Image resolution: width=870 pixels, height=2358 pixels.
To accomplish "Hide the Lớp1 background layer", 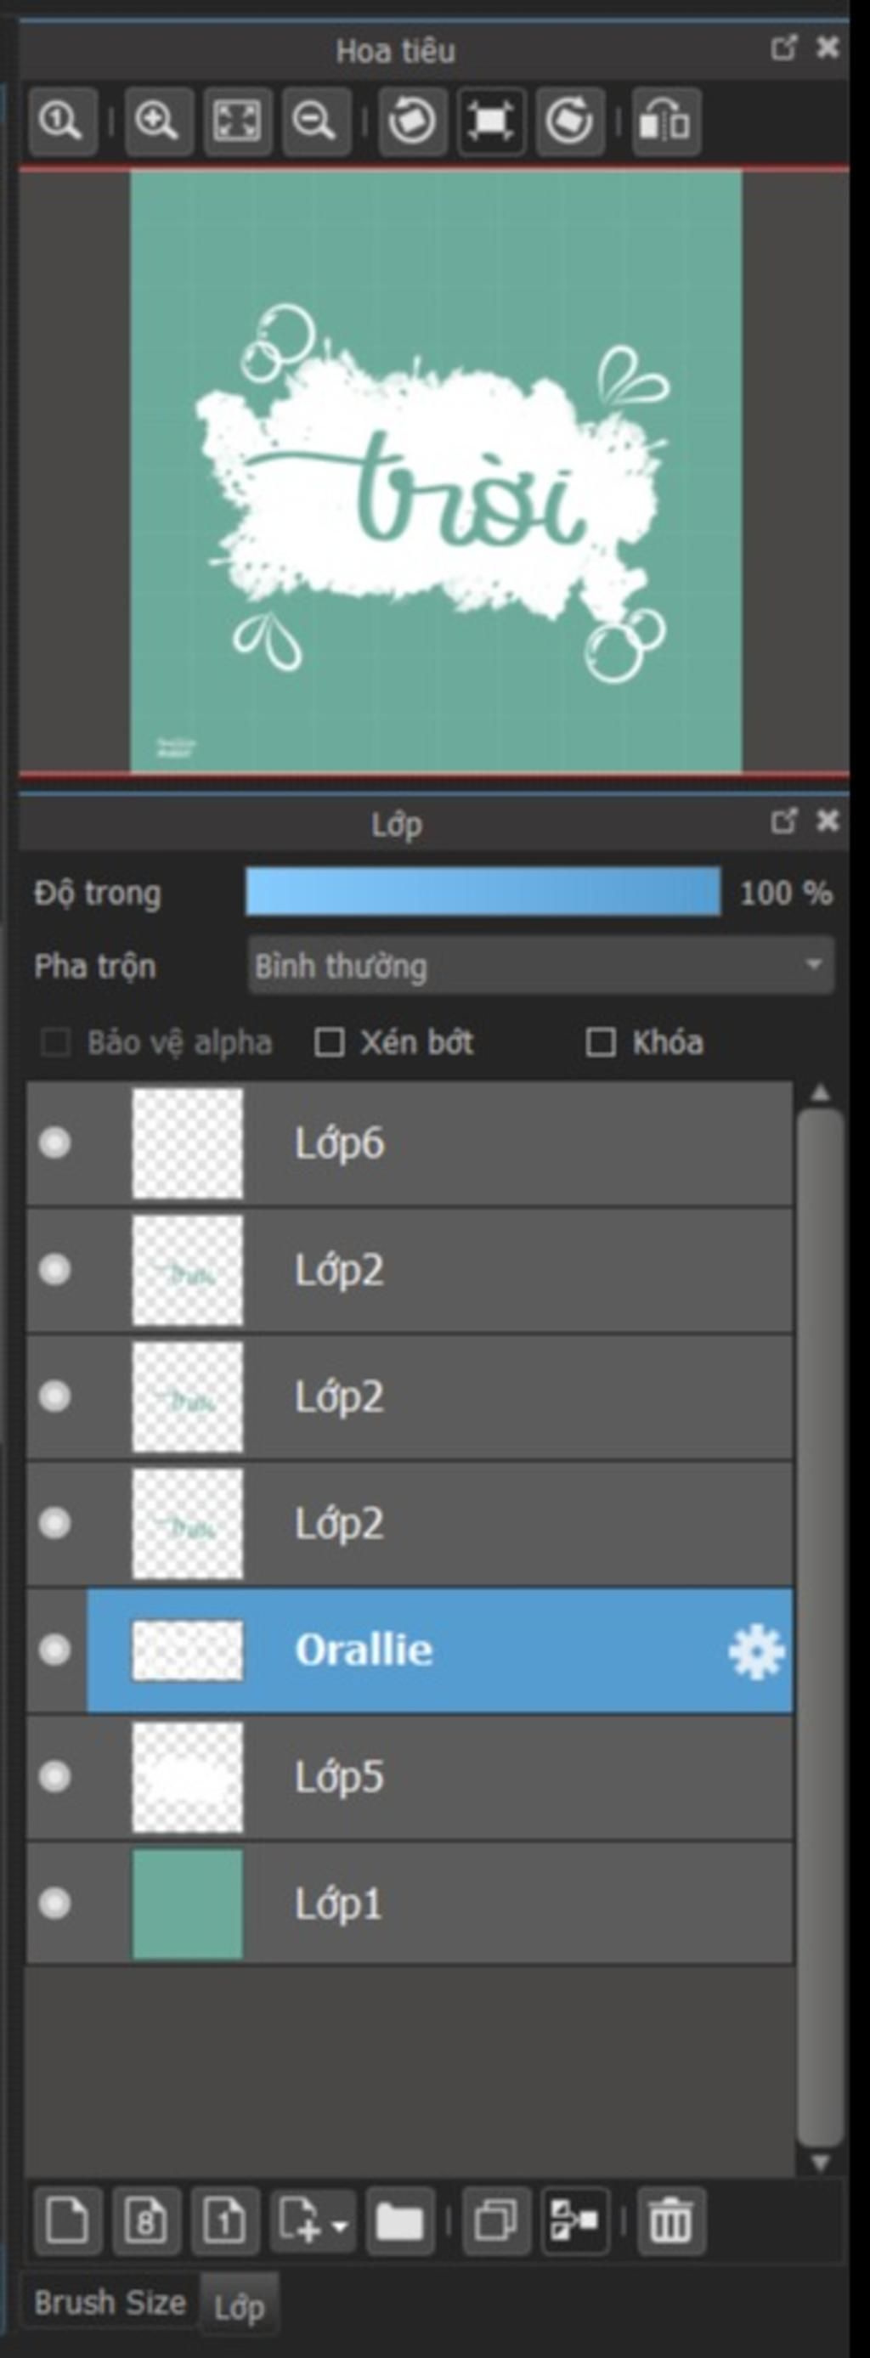I will tap(55, 1904).
